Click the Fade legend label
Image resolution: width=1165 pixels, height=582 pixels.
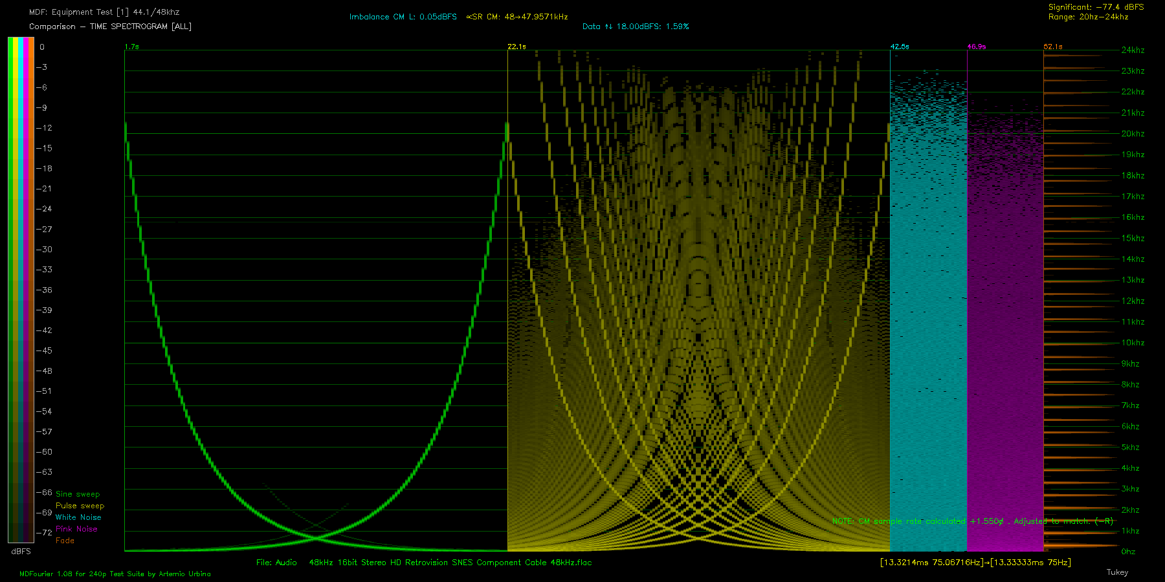65,541
